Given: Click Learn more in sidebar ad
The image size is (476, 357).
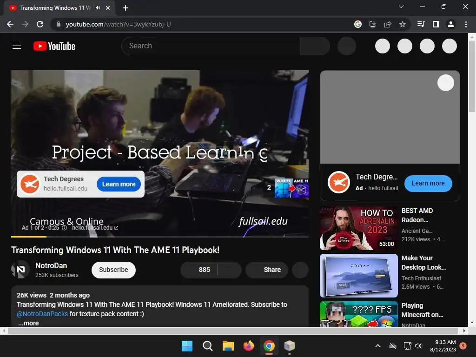Looking at the screenshot, I should [x=428, y=183].
